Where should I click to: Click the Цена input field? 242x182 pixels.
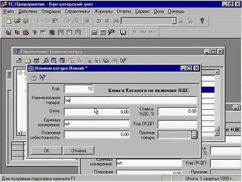tap(97, 112)
